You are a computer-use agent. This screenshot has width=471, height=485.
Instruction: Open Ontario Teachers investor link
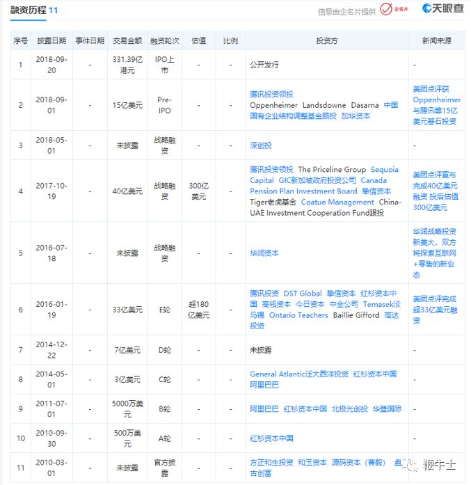(x=298, y=315)
